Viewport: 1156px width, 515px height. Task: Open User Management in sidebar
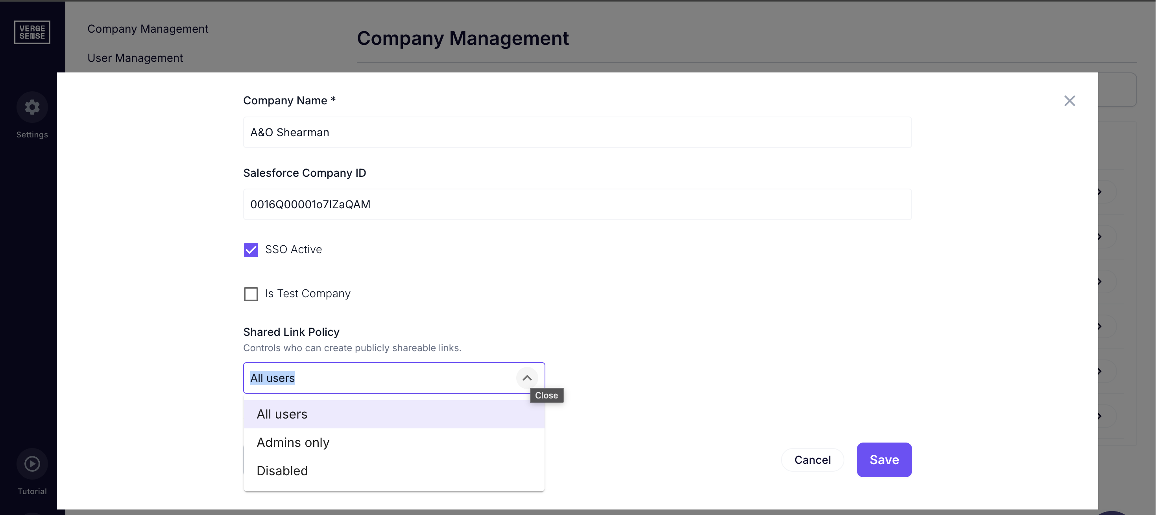click(135, 58)
